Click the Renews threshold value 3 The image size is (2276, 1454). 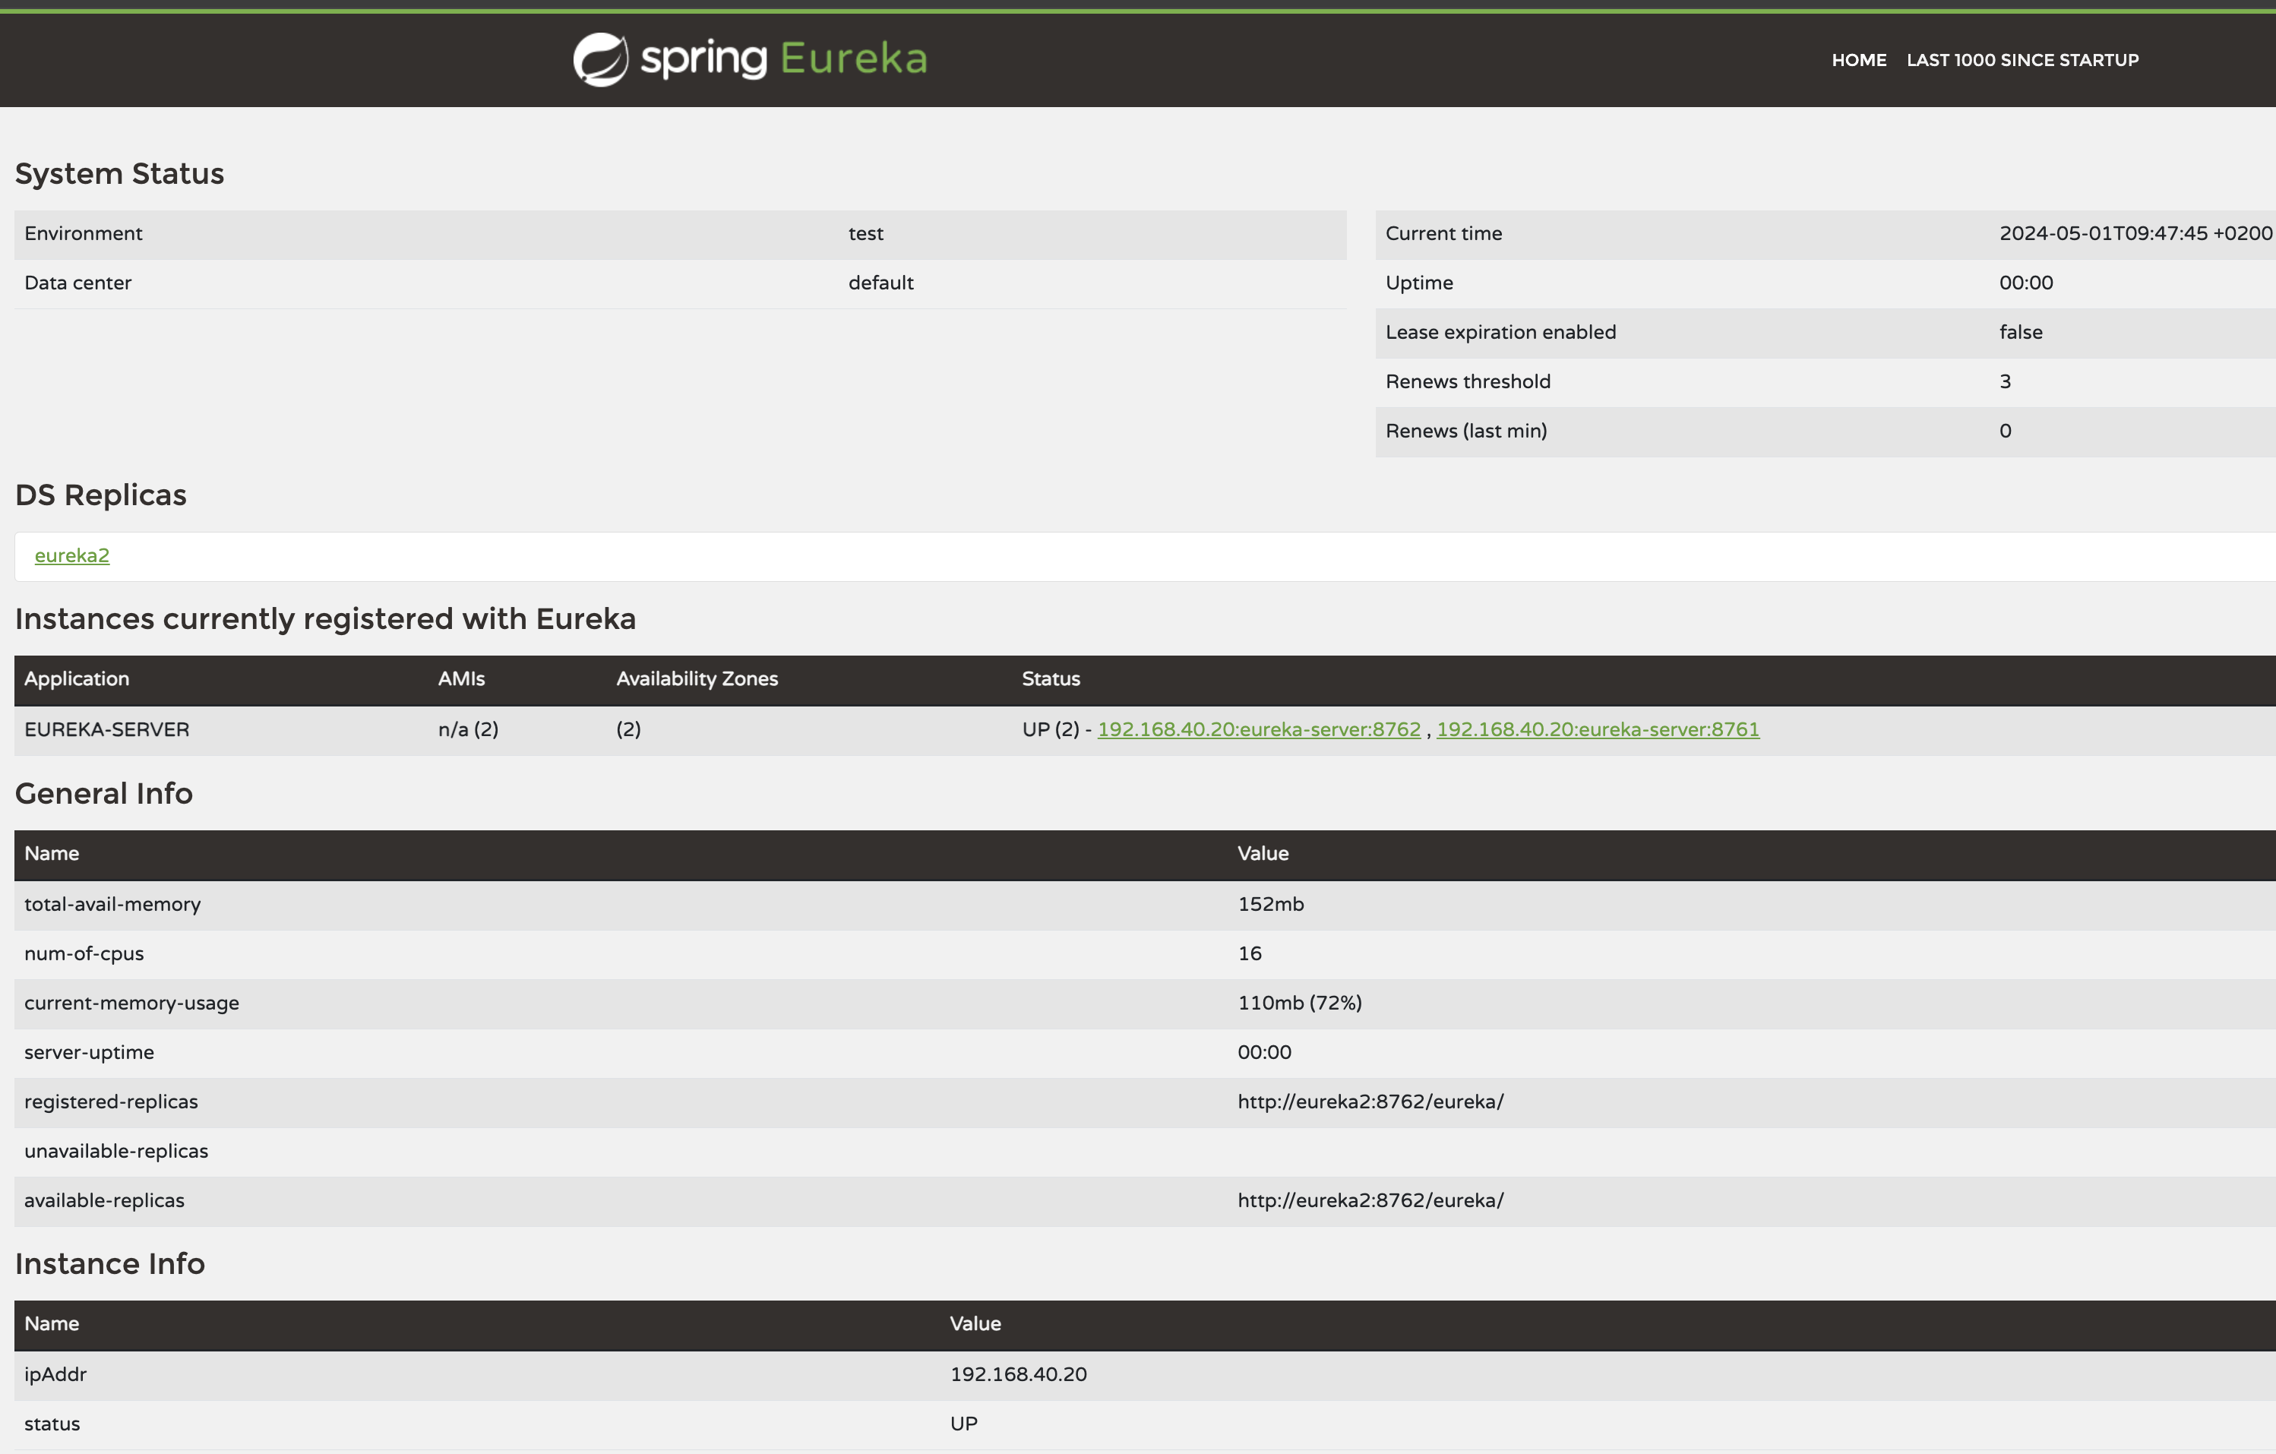point(2005,382)
